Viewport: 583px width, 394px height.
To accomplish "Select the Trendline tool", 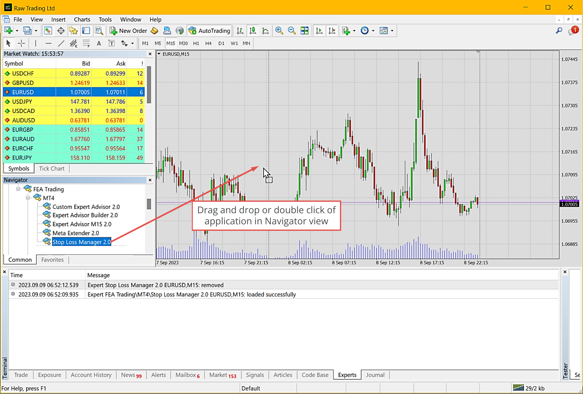I will tap(61, 43).
